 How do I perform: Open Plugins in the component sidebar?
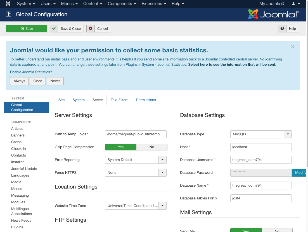pos(17,227)
